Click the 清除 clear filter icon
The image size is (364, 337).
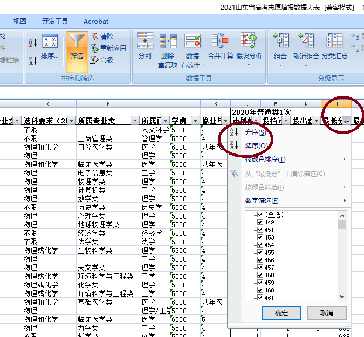click(x=94, y=37)
